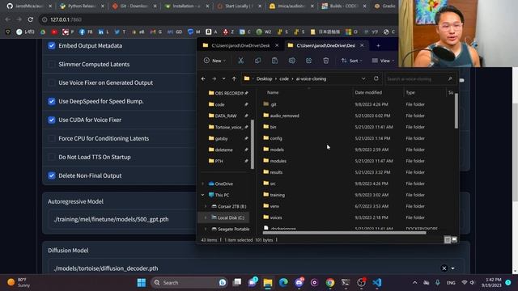
Task: Open the New dropdown in File Explorer
Action: click(x=214, y=61)
